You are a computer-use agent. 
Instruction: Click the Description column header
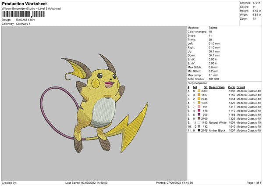(217, 87)
